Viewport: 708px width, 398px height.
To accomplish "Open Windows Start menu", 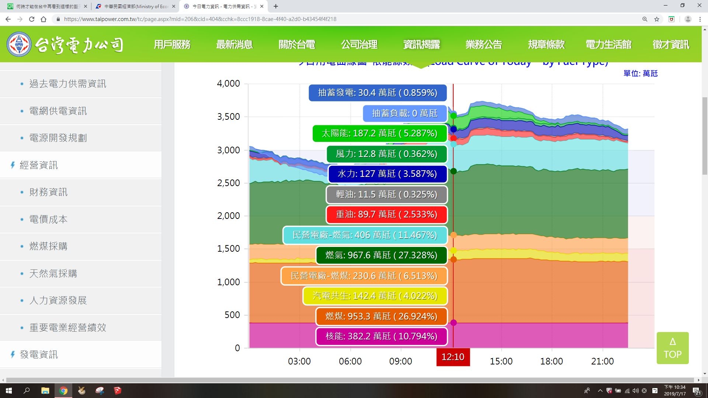I will pyautogui.click(x=9, y=391).
